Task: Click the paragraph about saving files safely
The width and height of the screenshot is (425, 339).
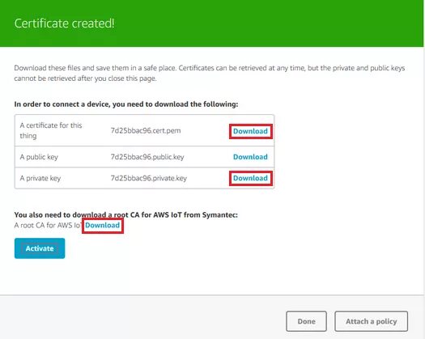Action: click(209, 73)
